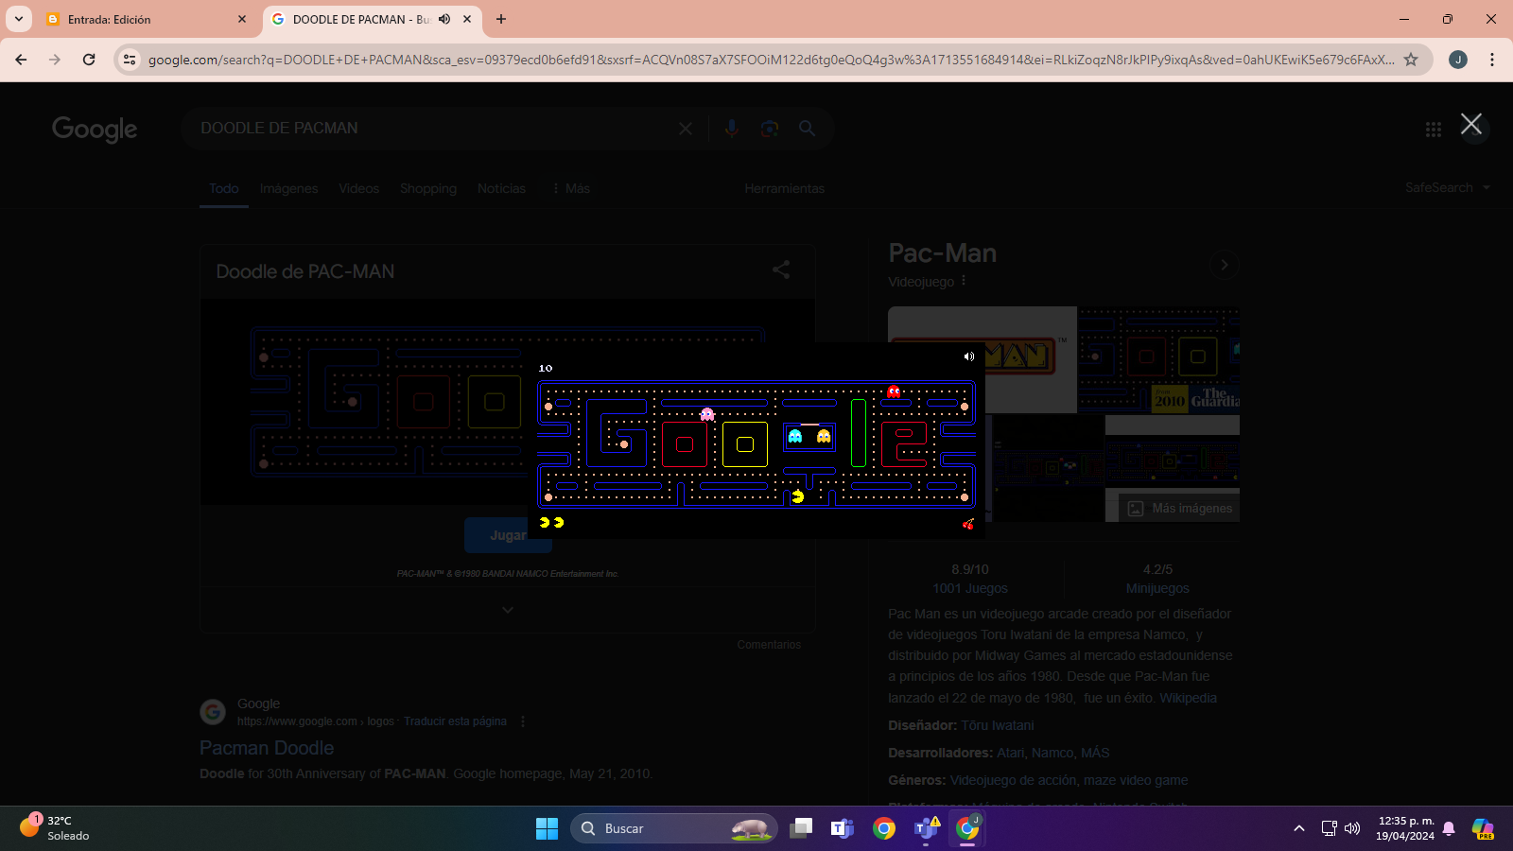Show hidden system tray icons

[x=1299, y=828]
